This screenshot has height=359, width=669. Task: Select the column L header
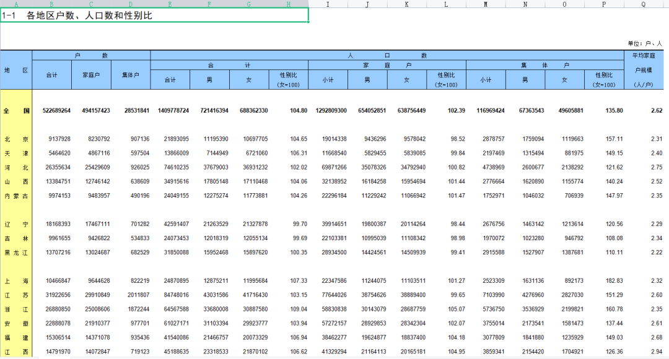pyautogui.click(x=446, y=4)
